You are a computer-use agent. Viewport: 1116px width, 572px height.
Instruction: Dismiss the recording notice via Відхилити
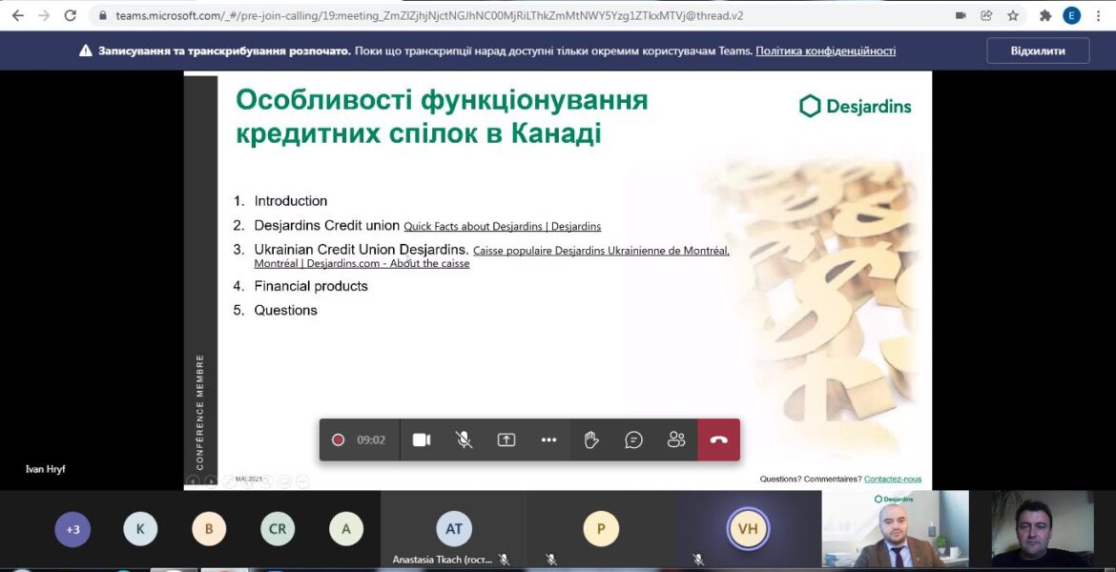coord(1038,51)
